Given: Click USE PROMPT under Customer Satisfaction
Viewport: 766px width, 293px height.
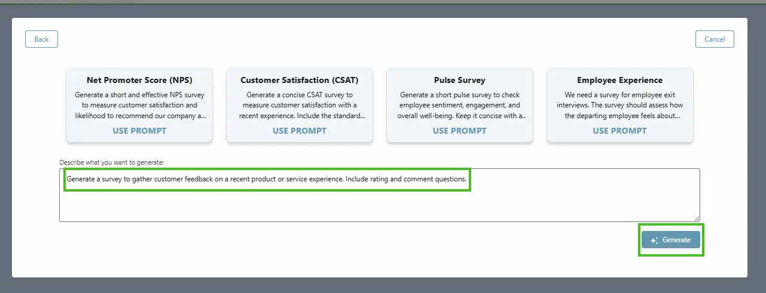Looking at the screenshot, I should click(300, 131).
